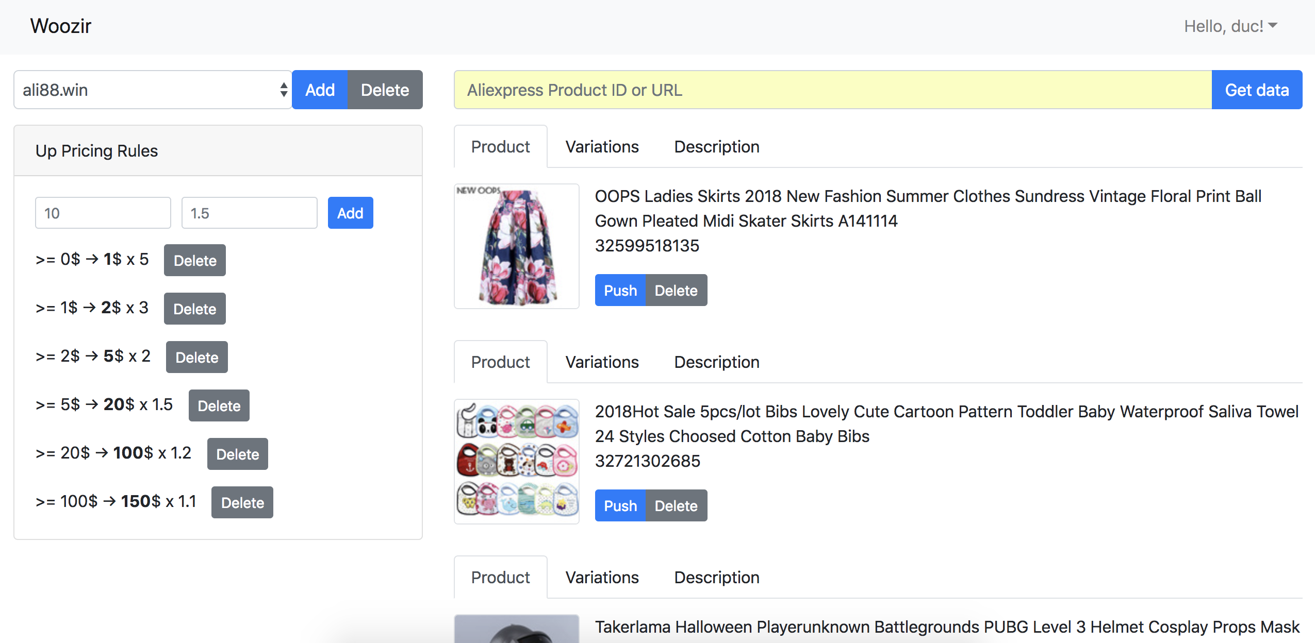Click the product ID 32599518135
Image resolution: width=1315 pixels, height=643 pixels.
[x=647, y=246]
